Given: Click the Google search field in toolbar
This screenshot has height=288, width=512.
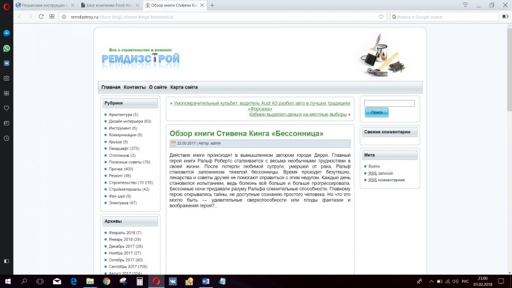Looking at the screenshot, I should coord(444,17).
